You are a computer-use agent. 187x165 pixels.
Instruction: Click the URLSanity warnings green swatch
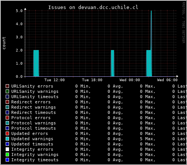click(x=7, y=91)
